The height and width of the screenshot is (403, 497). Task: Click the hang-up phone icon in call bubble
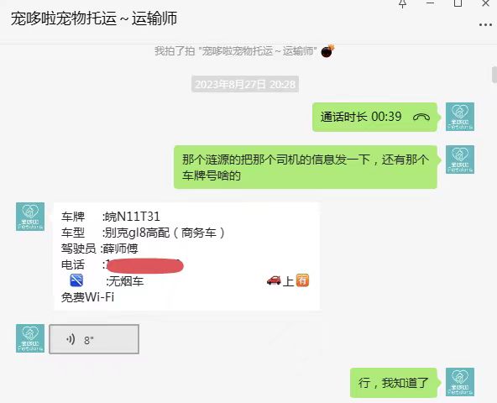(x=421, y=117)
